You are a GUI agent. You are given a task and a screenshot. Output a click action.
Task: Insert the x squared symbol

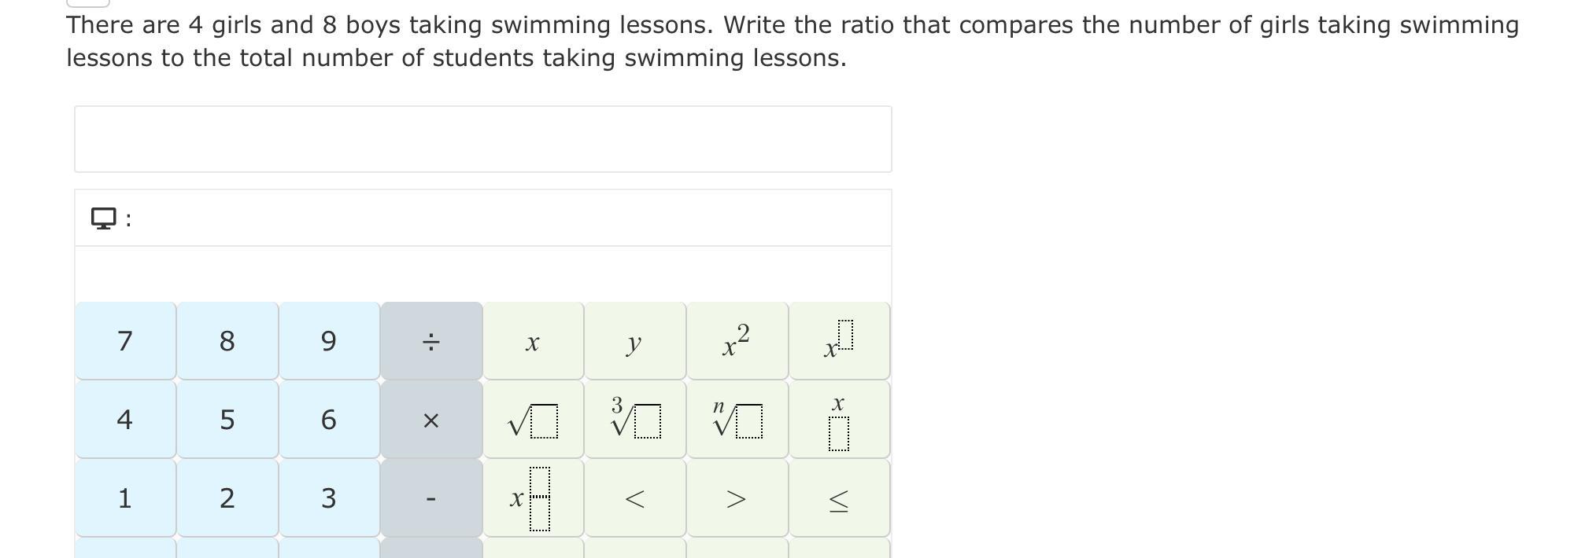pyautogui.click(x=737, y=341)
